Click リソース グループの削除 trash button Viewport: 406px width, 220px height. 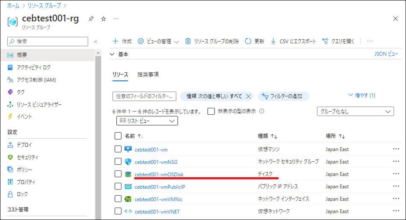pyautogui.click(x=212, y=41)
